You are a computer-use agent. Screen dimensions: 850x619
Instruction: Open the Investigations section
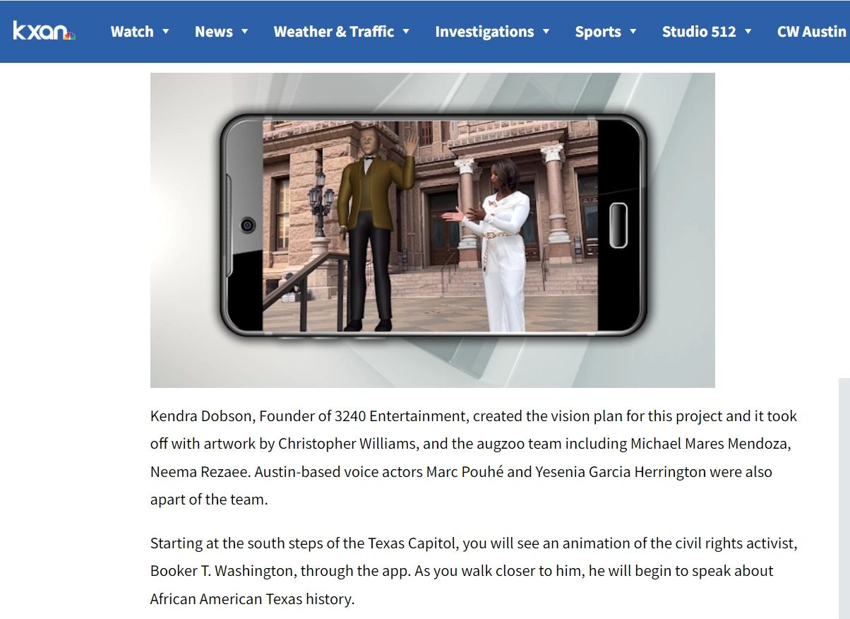click(485, 31)
